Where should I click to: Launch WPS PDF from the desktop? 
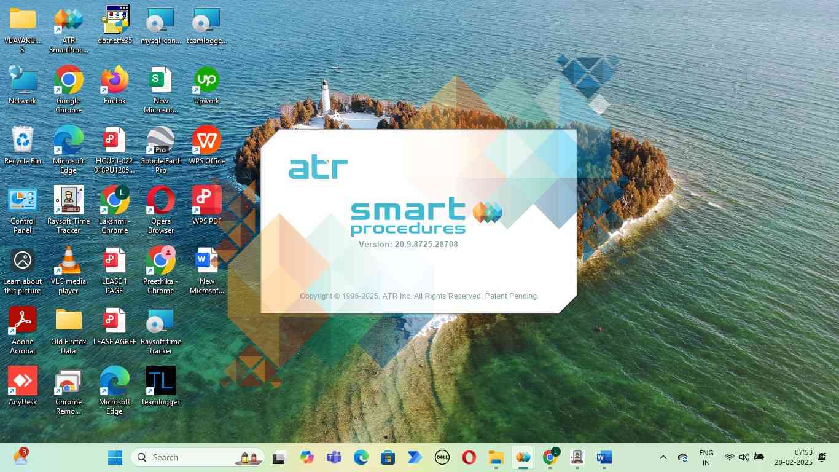(x=207, y=206)
